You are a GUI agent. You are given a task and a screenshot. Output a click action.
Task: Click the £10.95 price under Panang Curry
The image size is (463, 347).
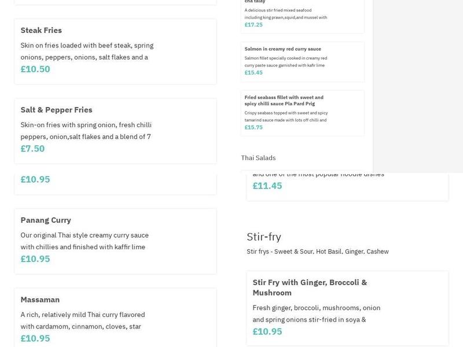pyautogui.click(x=35, y=259)
